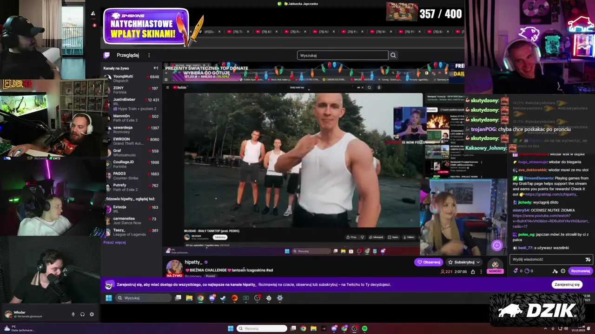This screenshot has width=595, height=334.
Task: Click the hipatty_ channel avatar
Action: coord(175,267)
